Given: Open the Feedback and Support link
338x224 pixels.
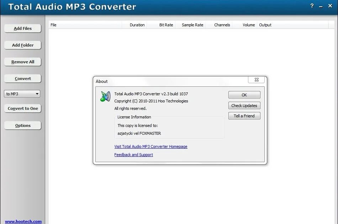Looking at the screenshot, I should pyautogui.click(x=133, y=155).
